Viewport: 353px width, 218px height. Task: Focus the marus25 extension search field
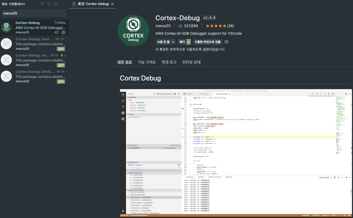(34, 13)
